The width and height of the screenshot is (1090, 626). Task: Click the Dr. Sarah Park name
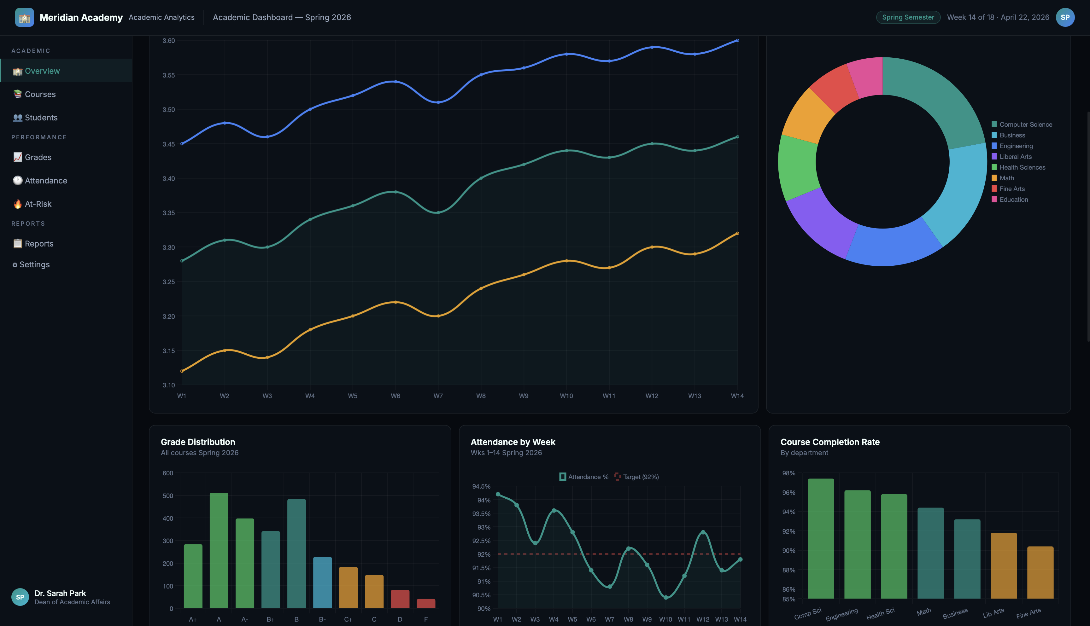pyautogui.click(x=60, y=593)
